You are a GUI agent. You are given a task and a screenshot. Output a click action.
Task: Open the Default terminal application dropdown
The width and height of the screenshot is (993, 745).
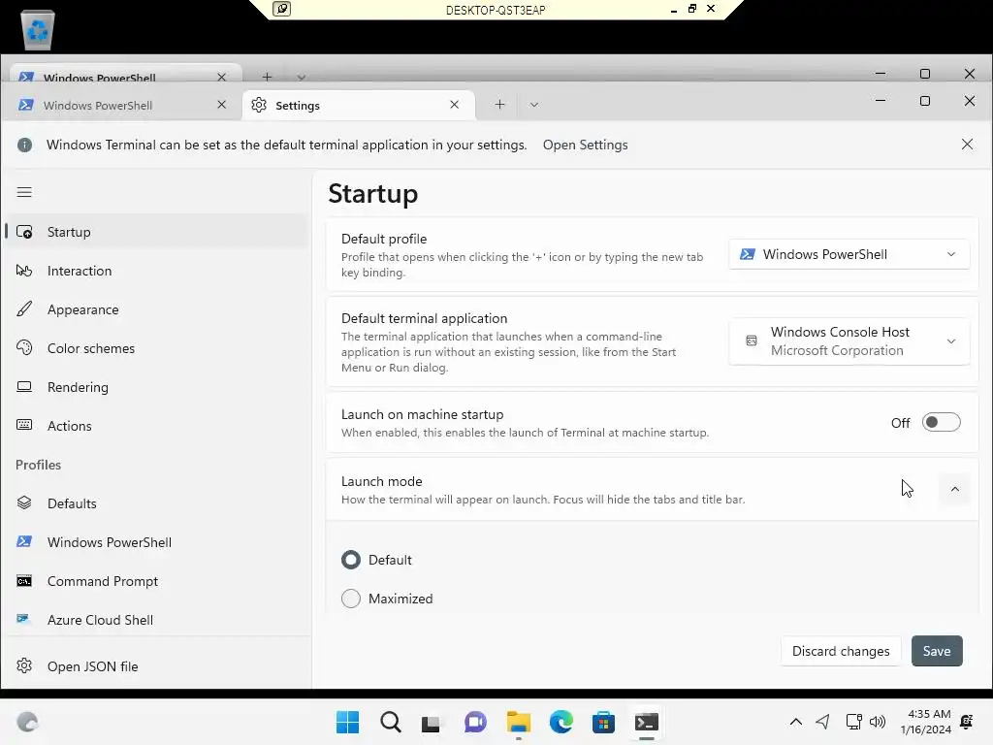(x=849, y=341)
